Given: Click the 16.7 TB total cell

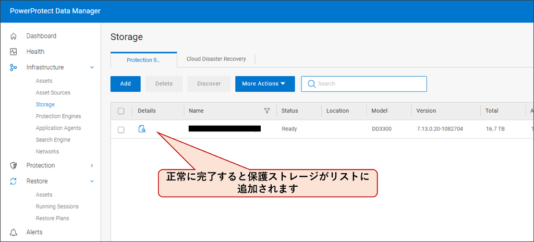Looking at the screenshot, I should (495, 129).
